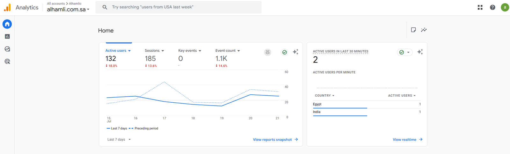Click the View realtime link
Viewport: 510px width, 154px height.
tap(408, 140)
